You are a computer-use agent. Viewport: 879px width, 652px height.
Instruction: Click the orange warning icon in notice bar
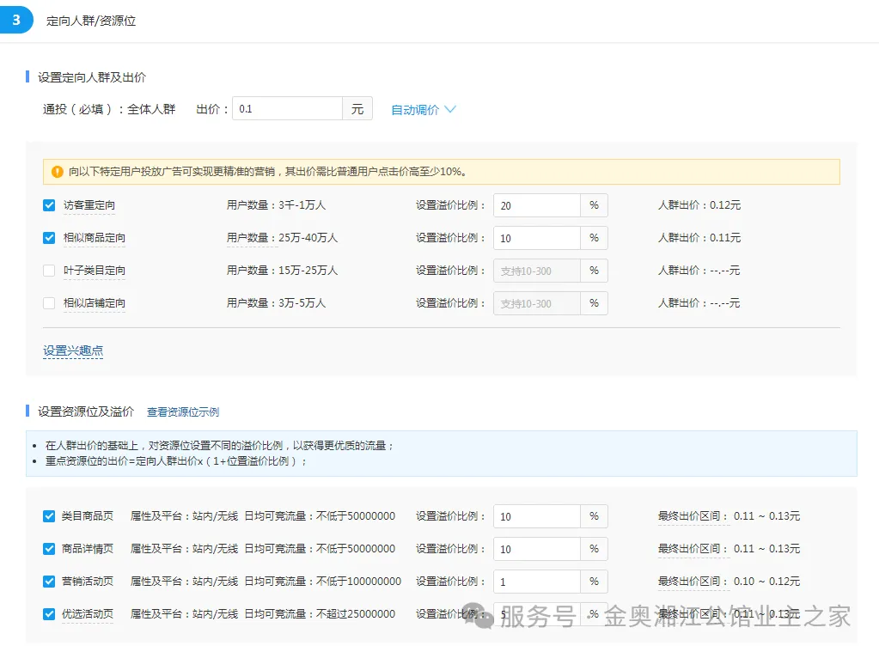click(x=58, y=172)
